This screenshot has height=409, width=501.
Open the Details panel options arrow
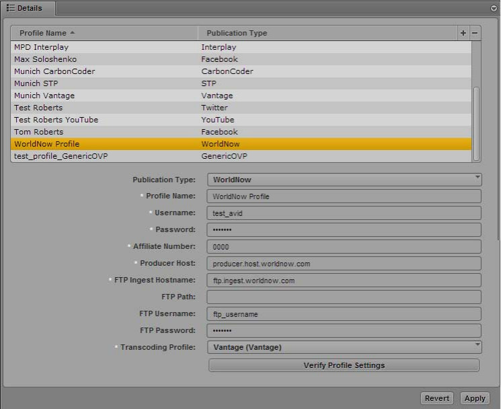[x=494, y=8]
